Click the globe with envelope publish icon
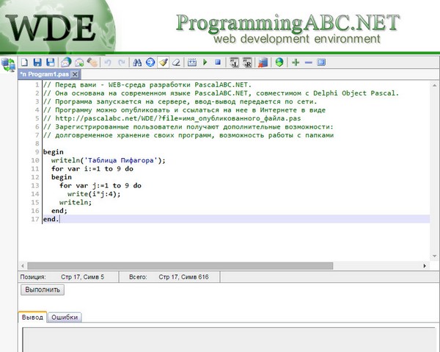440x352 pixels. point(66,62)
